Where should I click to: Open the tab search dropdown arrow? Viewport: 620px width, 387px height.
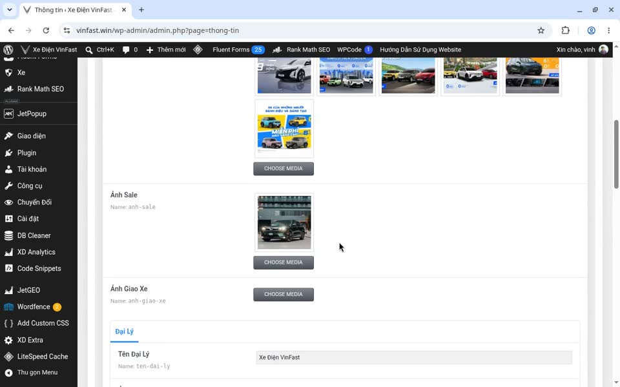click(10, 10)
